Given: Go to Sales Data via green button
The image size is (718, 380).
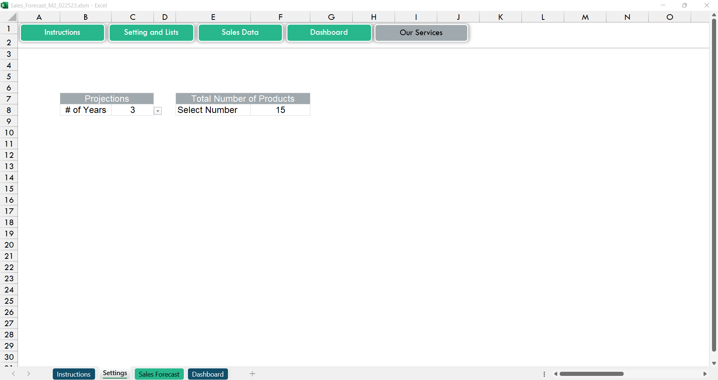Looking at the screenshot, I should (240, 33).
